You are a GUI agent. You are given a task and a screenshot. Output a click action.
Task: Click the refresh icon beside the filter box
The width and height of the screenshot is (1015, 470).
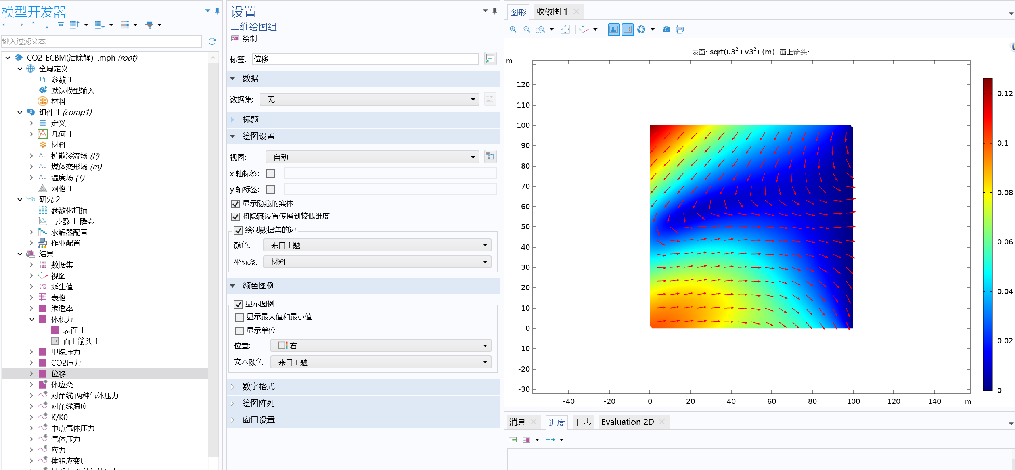point(212,41)
